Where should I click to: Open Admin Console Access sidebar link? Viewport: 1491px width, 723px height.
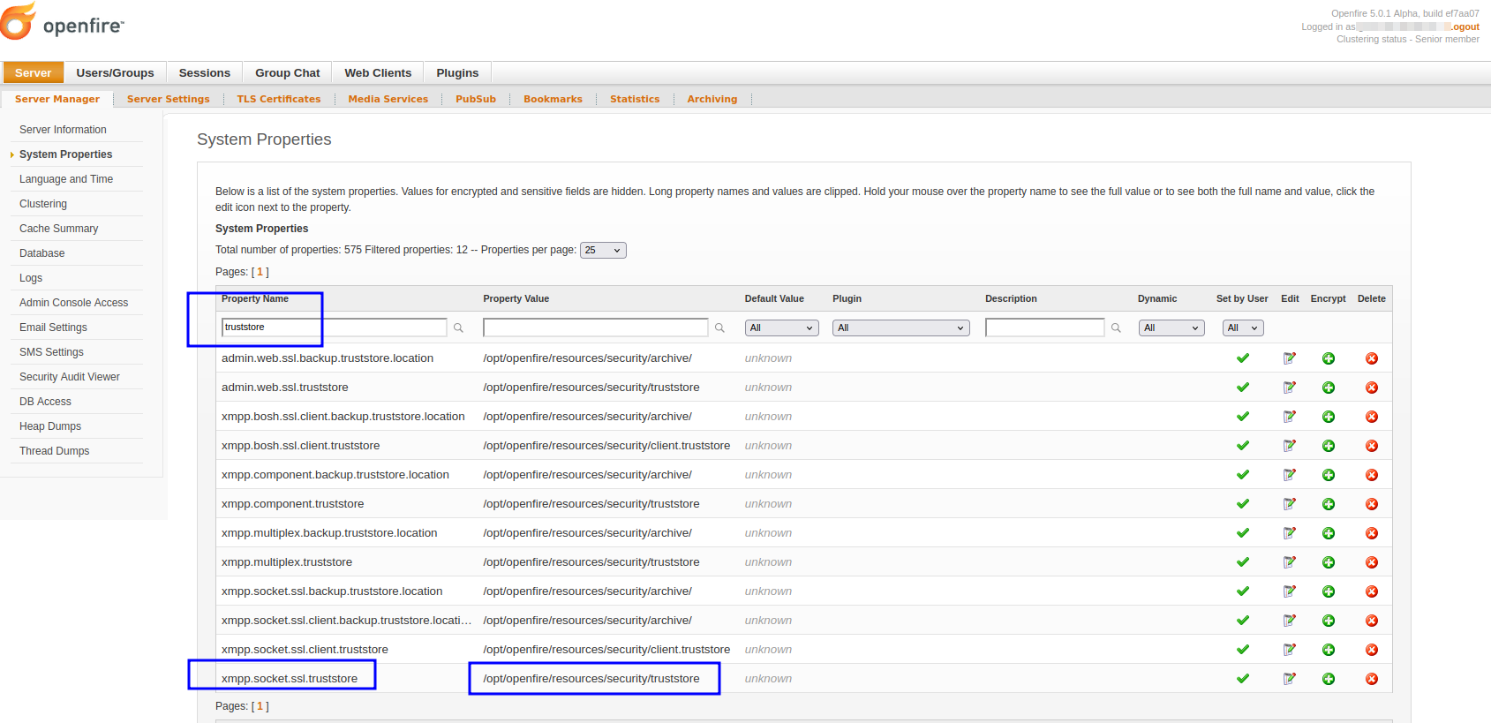tap(73, 303)
